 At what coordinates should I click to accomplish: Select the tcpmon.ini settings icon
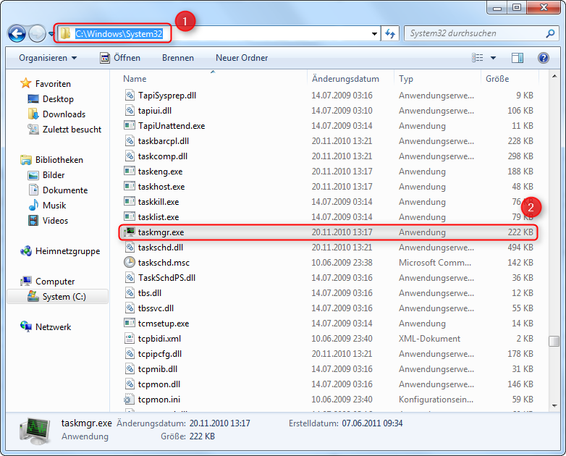click(130, 400)
